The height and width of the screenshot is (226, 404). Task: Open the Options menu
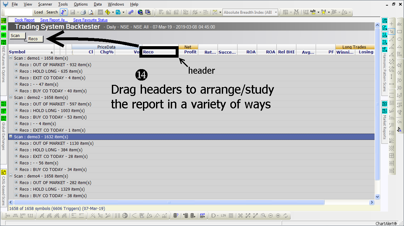(81, 4)
